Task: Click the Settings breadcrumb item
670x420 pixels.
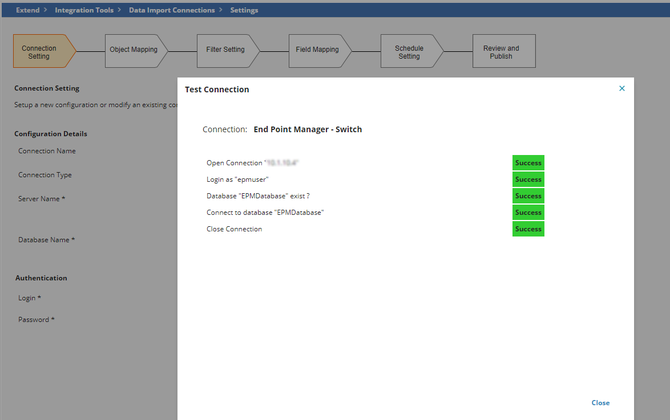Action: 244,10
